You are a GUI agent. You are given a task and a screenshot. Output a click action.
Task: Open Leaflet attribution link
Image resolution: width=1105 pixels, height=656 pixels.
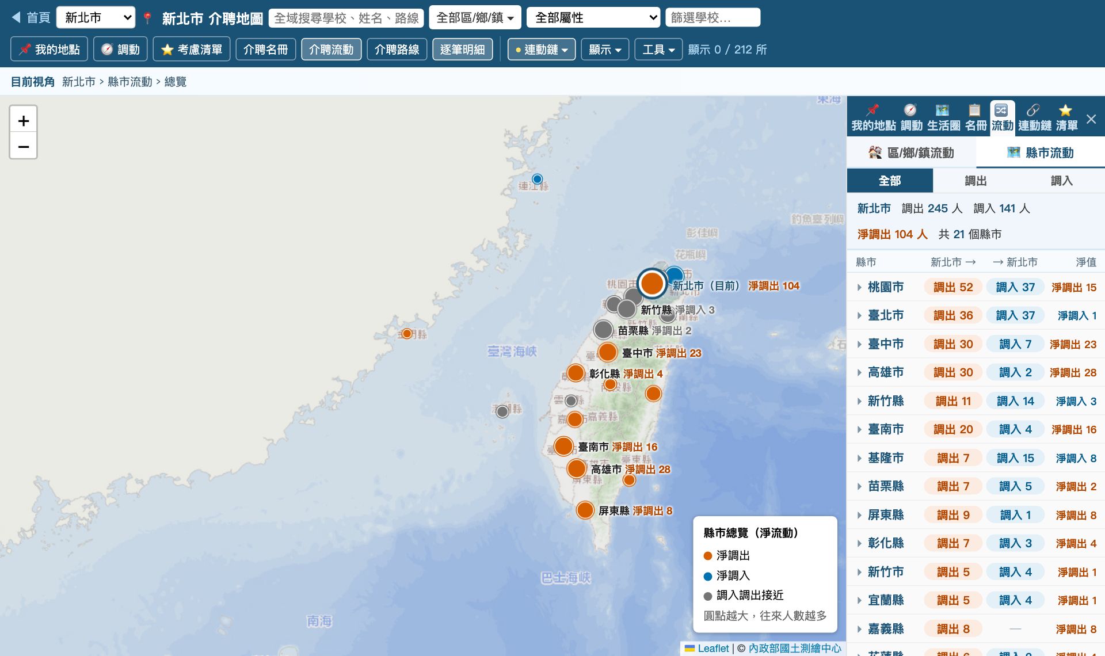point(707,649)
